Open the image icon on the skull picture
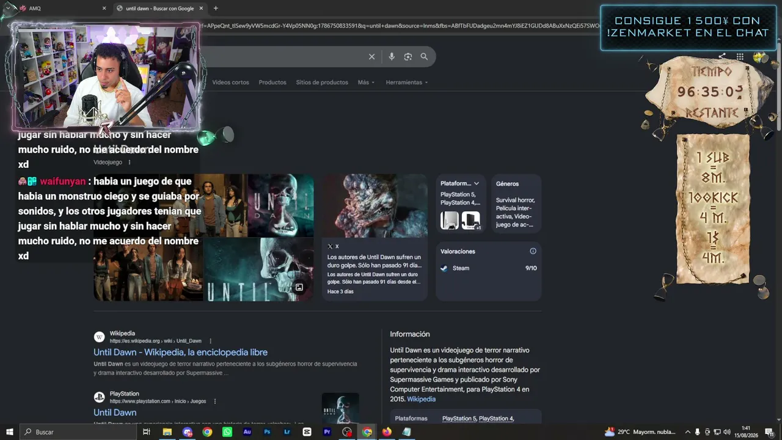The height and width of the screenshot is (440, 782). [299, 287]
